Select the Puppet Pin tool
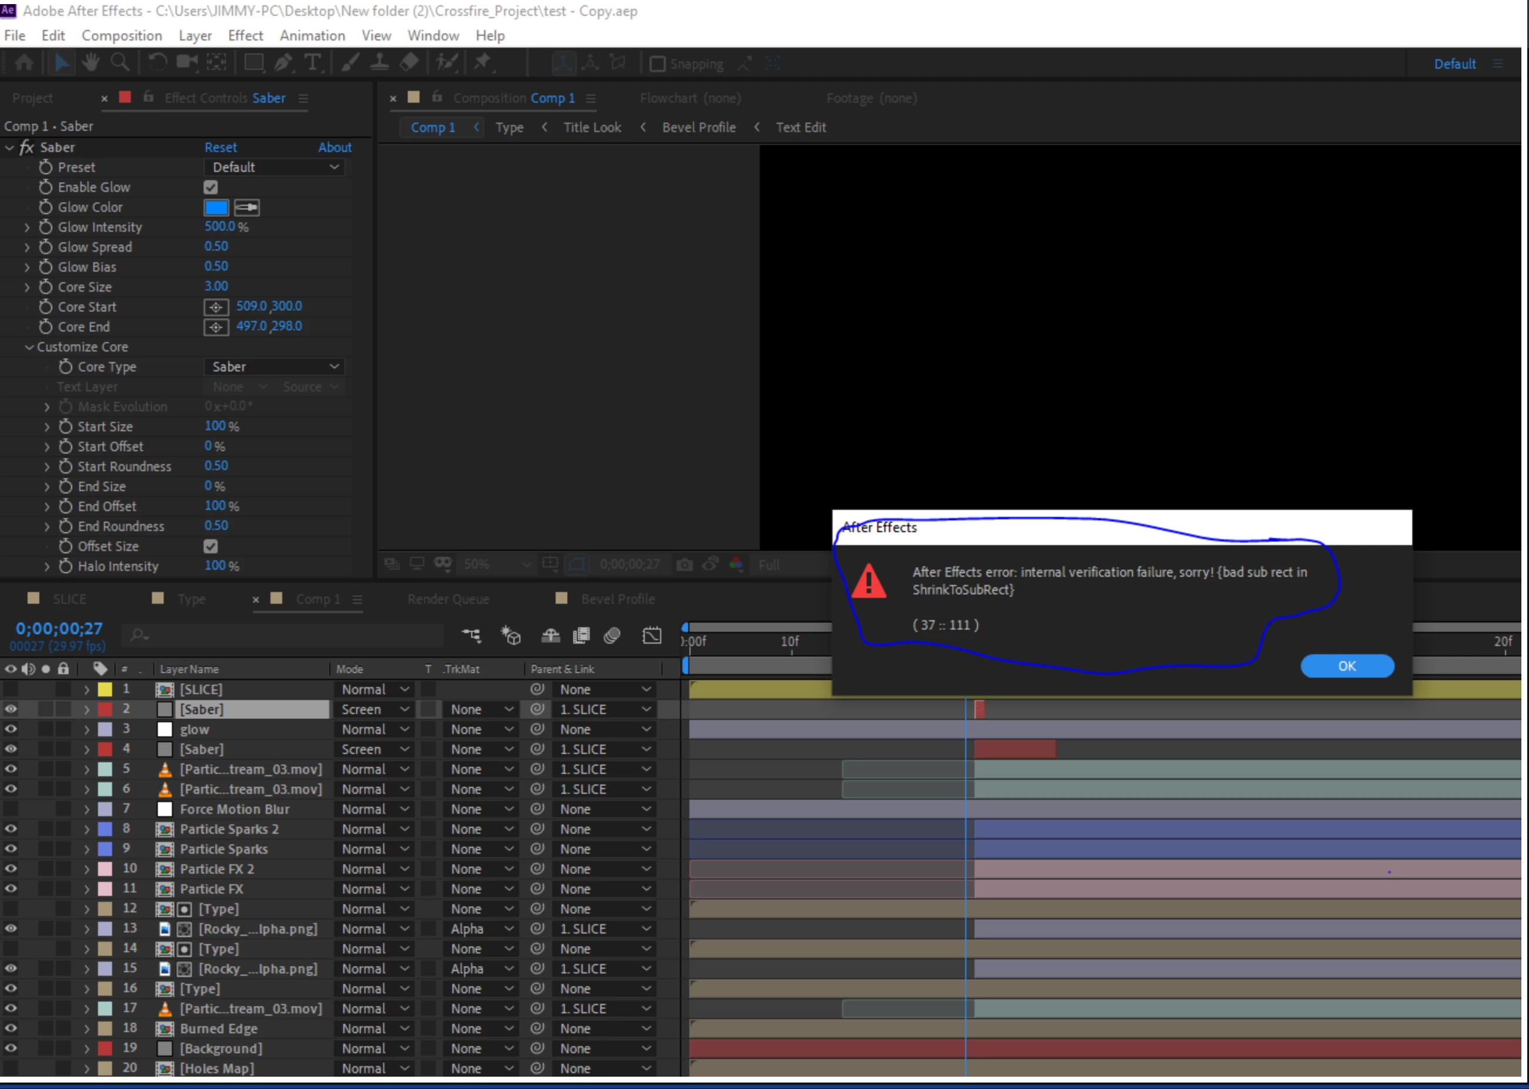This screenshot has height=1089, width=1529. point(482,63)
